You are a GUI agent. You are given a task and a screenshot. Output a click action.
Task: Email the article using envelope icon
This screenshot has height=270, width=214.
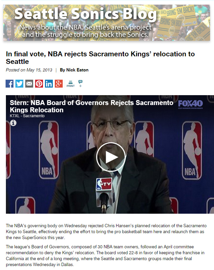[29, 84]
